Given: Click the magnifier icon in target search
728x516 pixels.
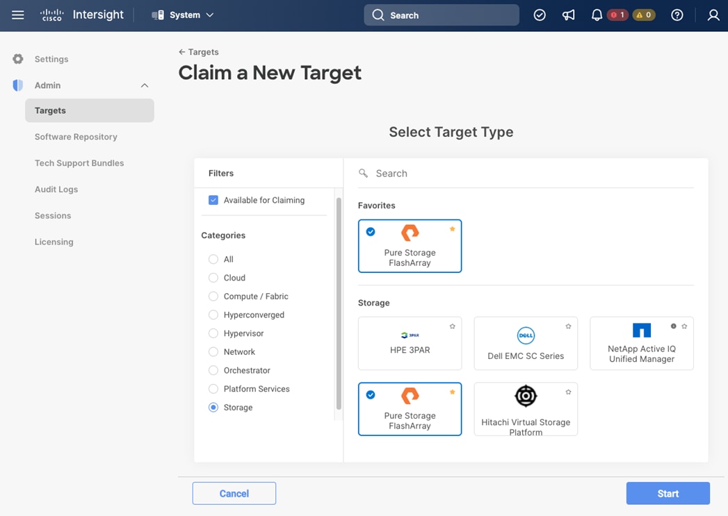Looking at the screenshot, I should coord(363,173).
